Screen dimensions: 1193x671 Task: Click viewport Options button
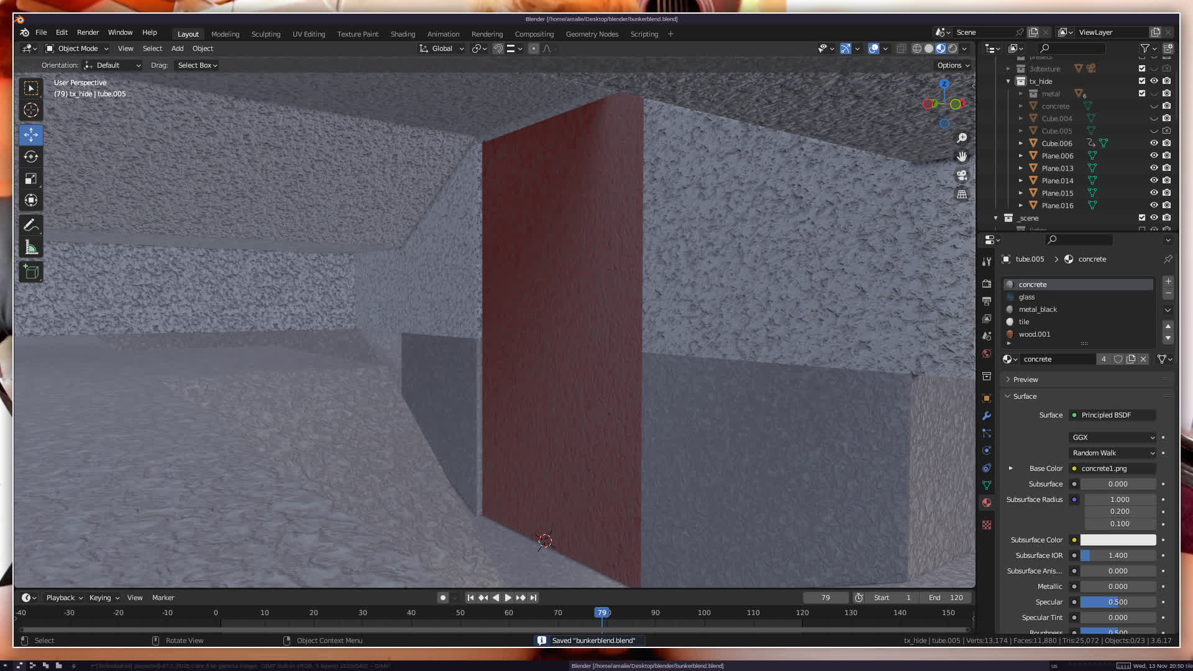click(x=953, y=65)
